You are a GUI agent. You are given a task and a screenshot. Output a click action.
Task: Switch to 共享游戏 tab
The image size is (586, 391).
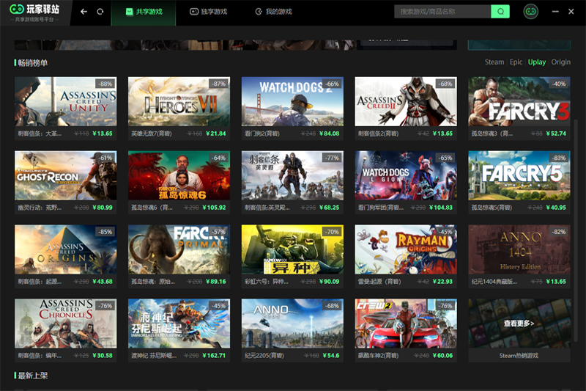point(144,12)
